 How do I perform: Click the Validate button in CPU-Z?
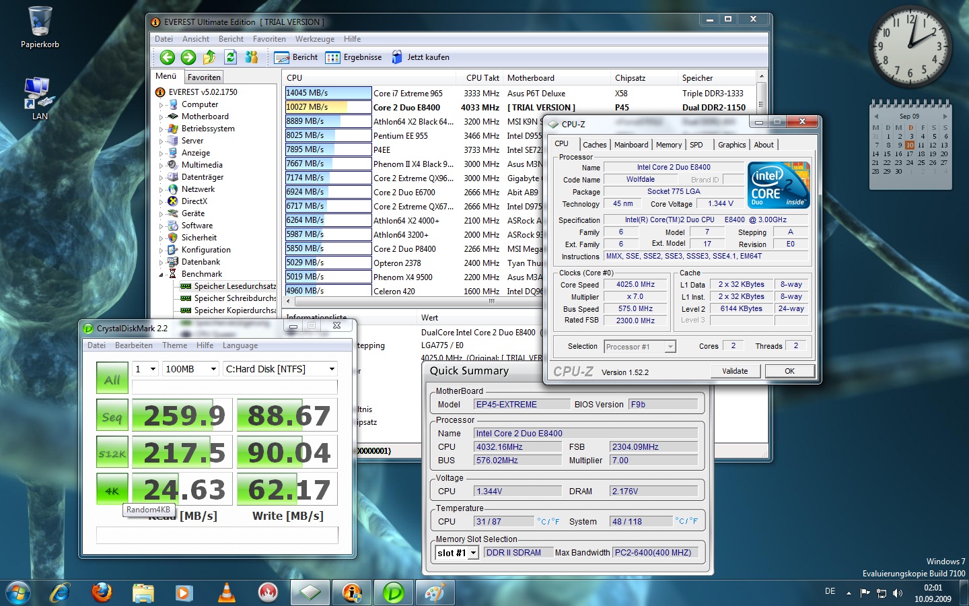point(735,371)
